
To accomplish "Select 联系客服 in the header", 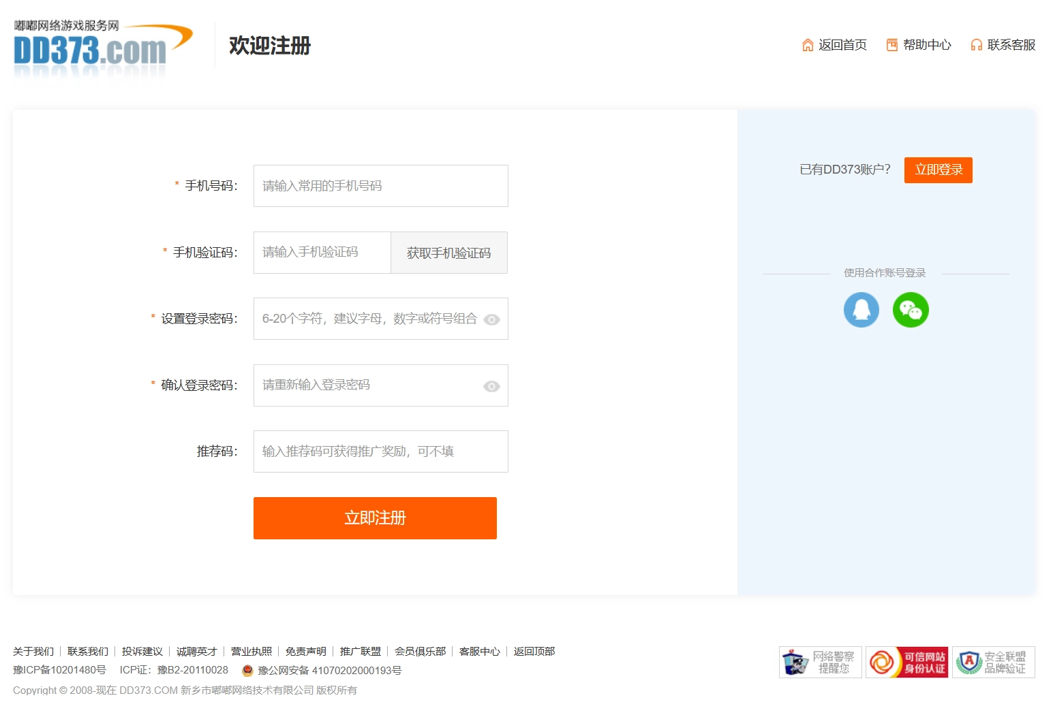I will 1003,45.
